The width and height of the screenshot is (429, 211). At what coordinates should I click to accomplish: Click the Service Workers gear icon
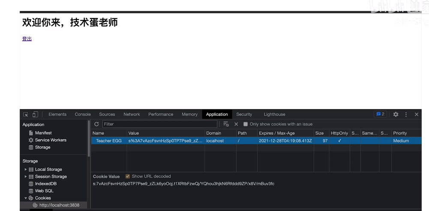31,140
